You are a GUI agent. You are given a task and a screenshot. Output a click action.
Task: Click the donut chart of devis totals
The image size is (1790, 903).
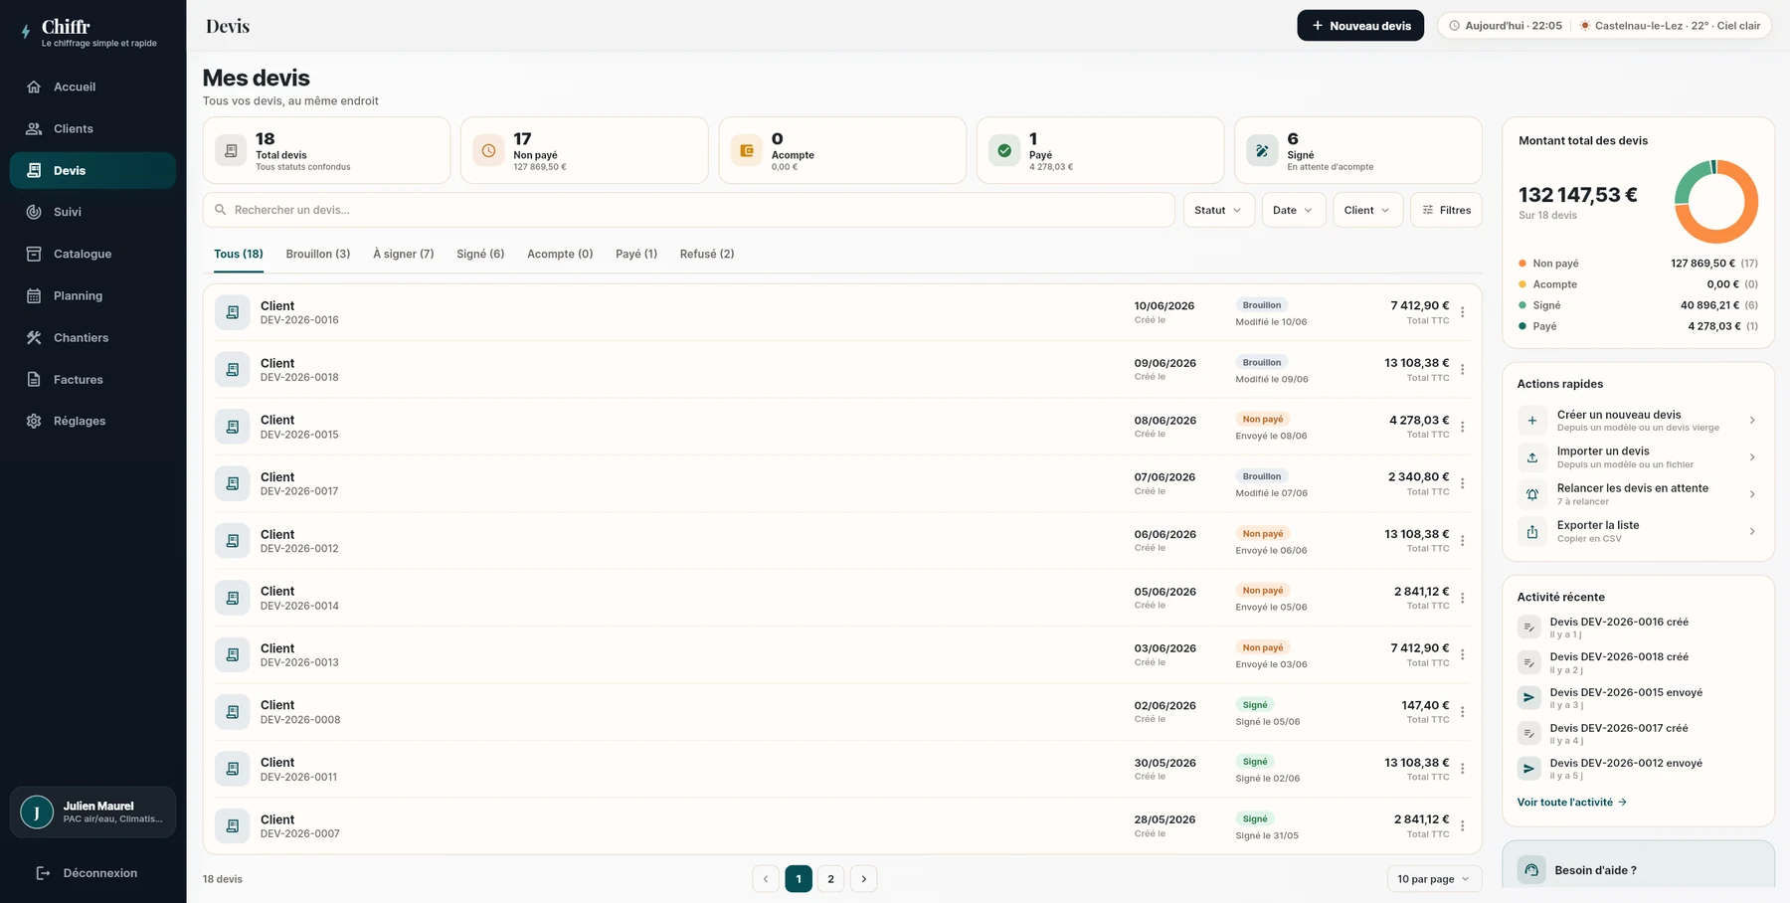(x=1716, y=202)
